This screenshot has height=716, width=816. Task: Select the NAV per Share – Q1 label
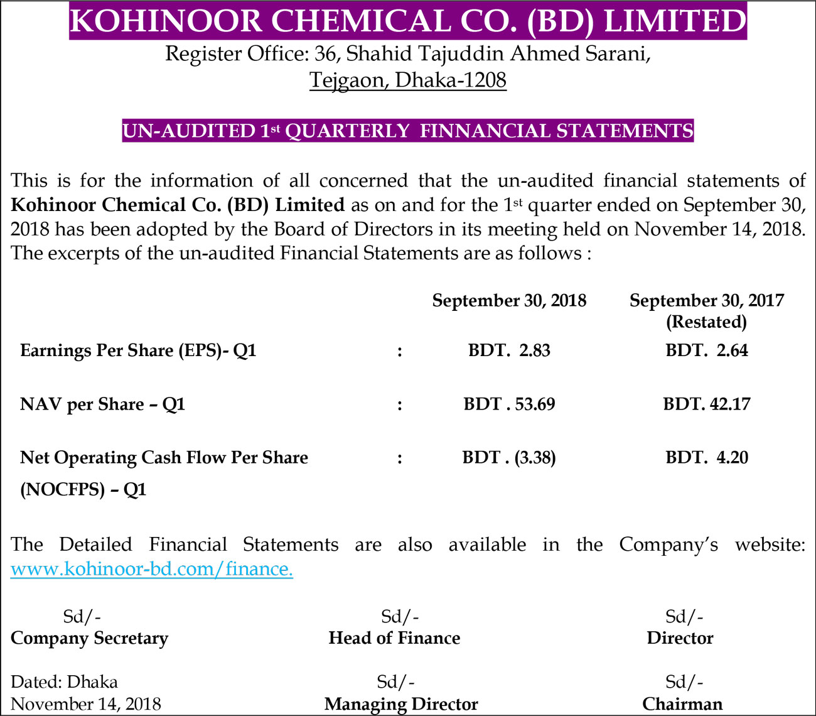tap(103, 404)
